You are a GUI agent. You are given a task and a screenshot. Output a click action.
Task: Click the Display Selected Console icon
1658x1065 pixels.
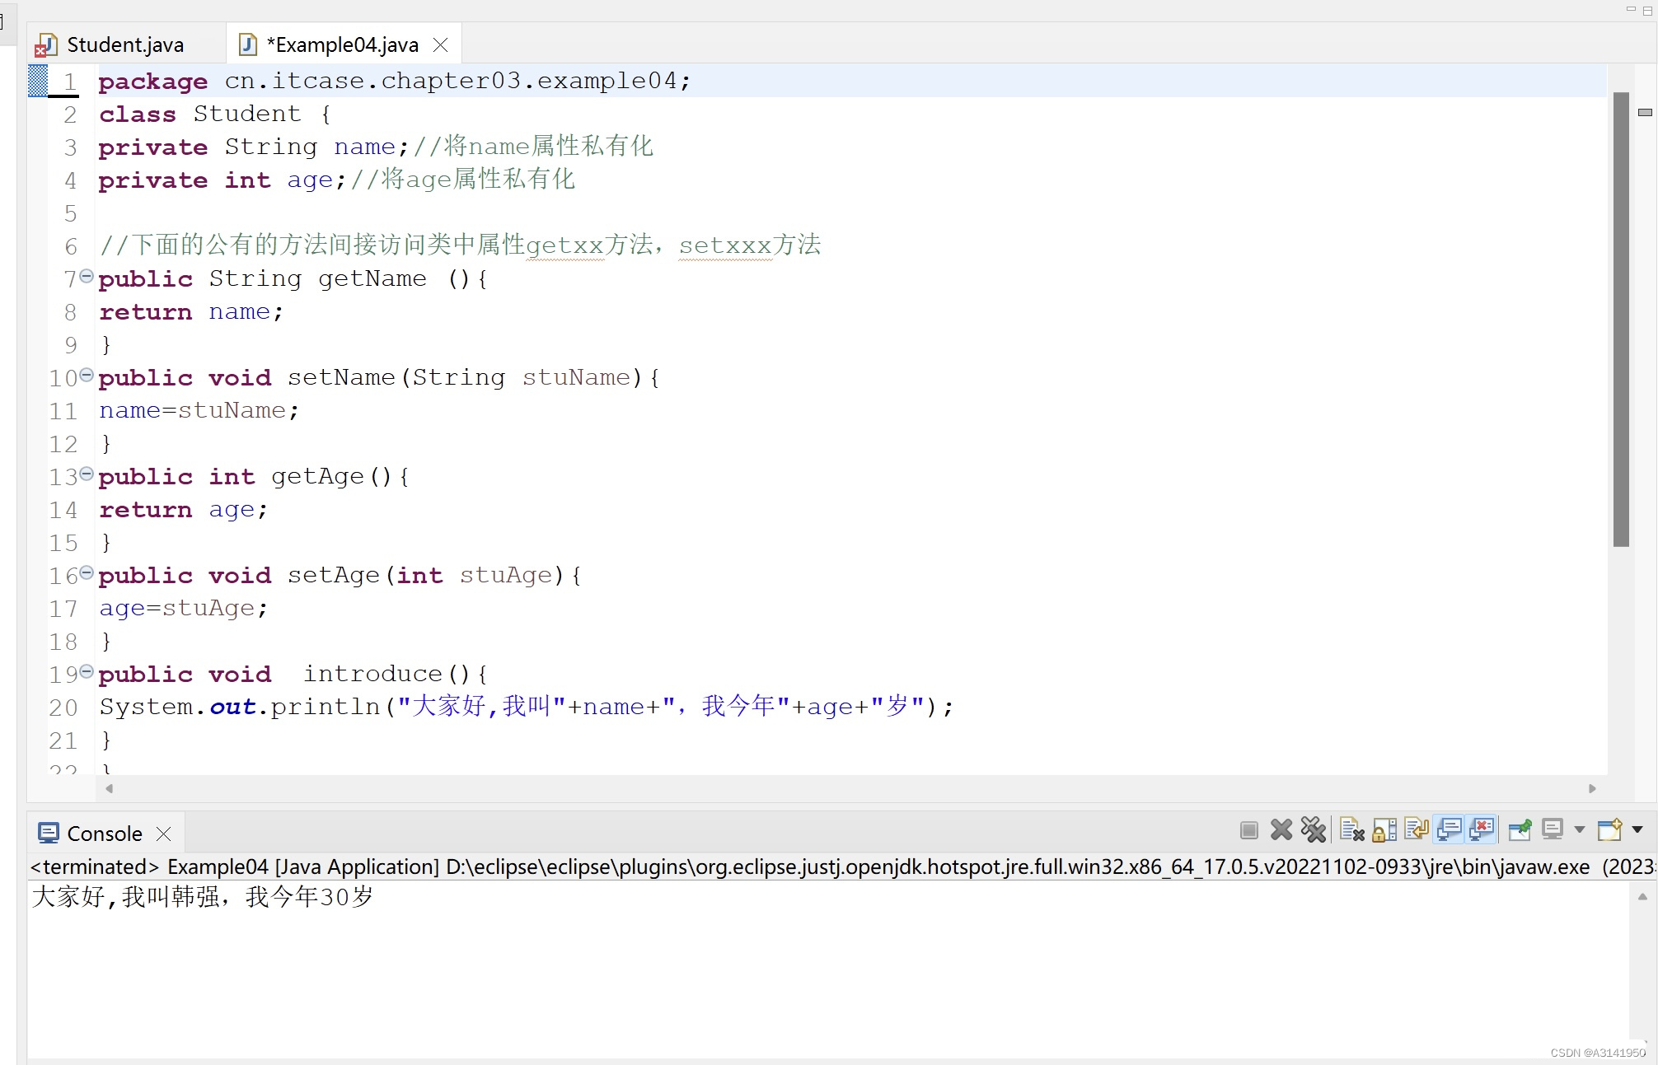point(1553,830)
